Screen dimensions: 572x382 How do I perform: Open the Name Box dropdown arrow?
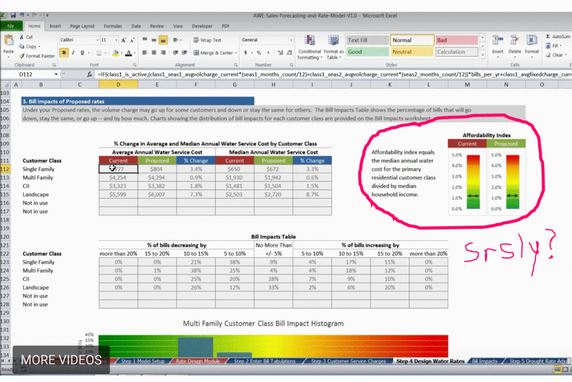tap(56, 74)
